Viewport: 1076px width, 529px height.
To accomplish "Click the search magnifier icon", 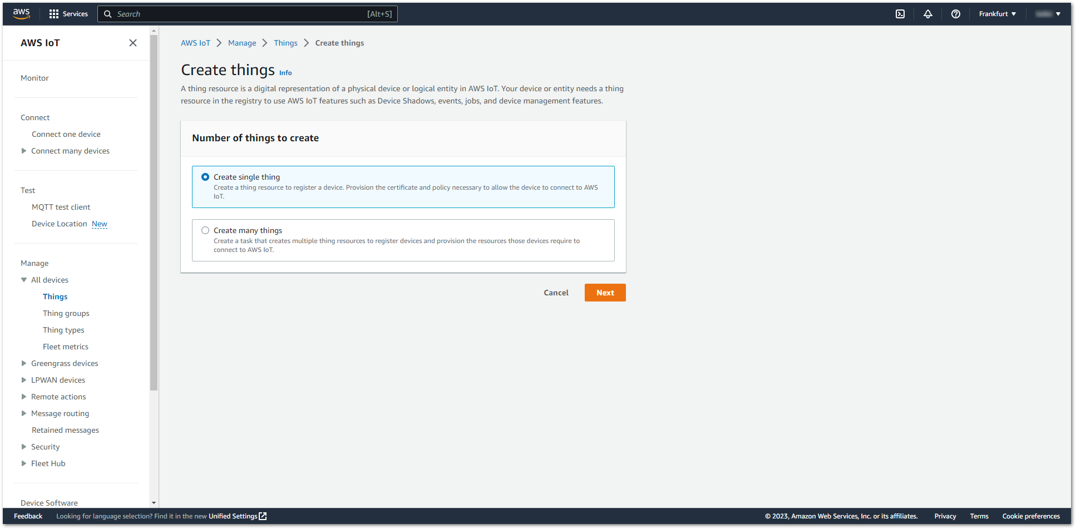I will point(108,14).
